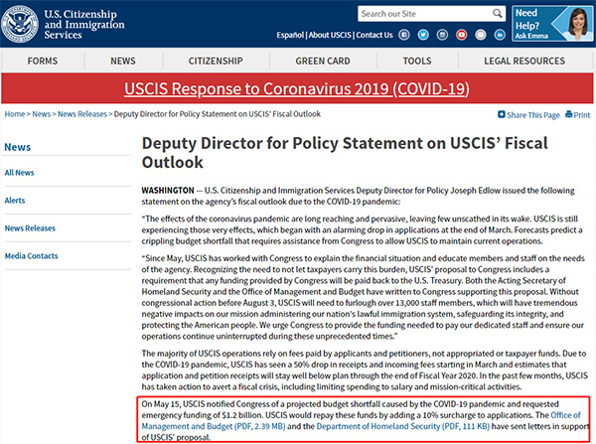
Task: Open the LEGAL RESOURCES menu
Action: tap(524, 61)
